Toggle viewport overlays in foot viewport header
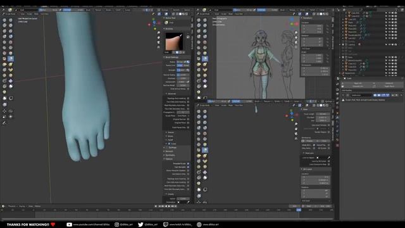The height and width of the screenshot is (228, 405). (x=166, y=14)
